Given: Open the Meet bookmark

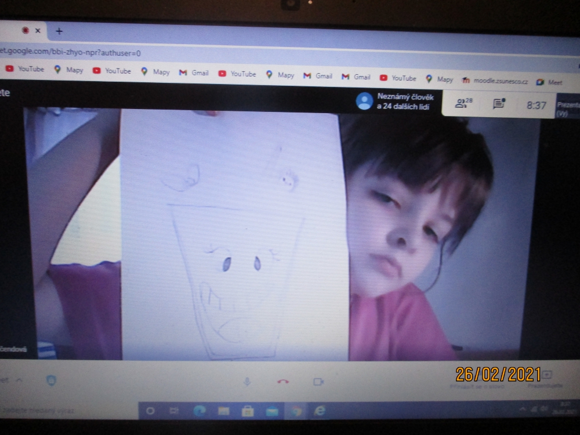Looking at the screenshot, I should click(549, 82).
